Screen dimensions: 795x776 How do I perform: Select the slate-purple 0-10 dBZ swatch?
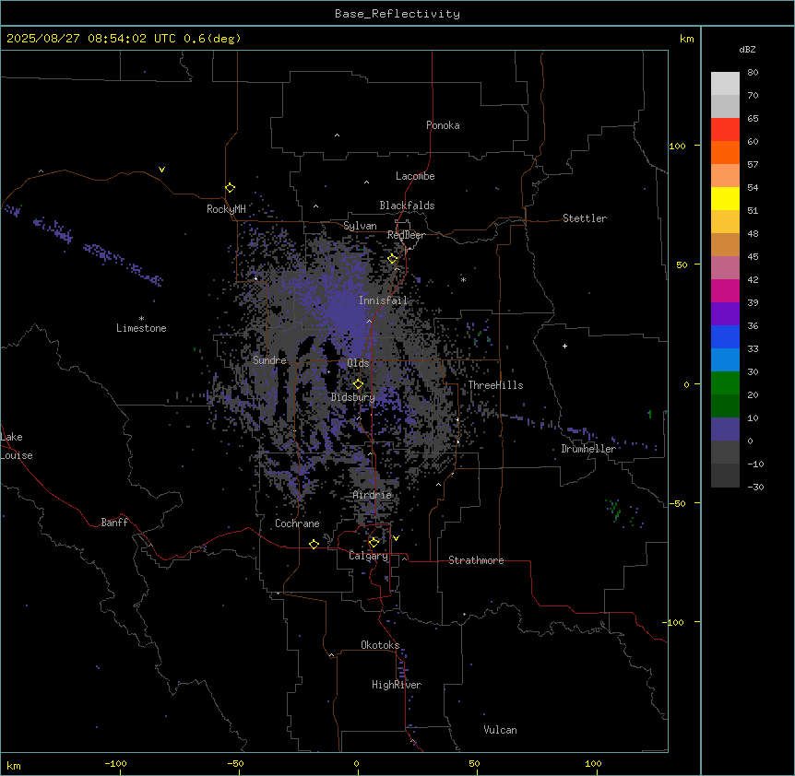(x=725, y=429)
